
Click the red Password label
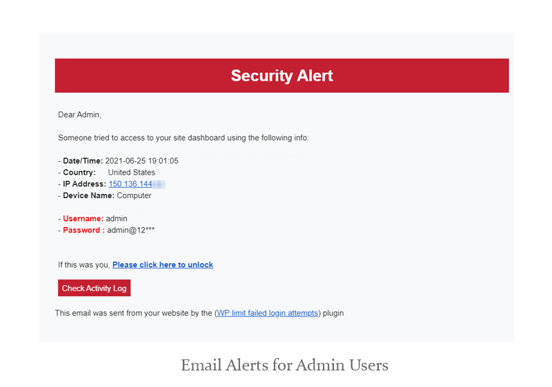(x=83, y=230)
